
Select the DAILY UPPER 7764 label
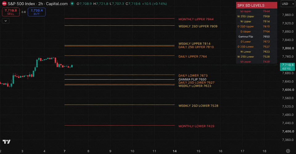tap(192, 56)
